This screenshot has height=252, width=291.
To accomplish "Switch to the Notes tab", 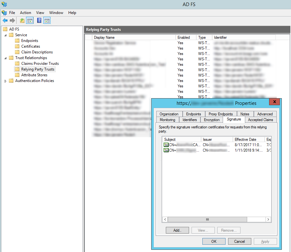I will point(245,114).
